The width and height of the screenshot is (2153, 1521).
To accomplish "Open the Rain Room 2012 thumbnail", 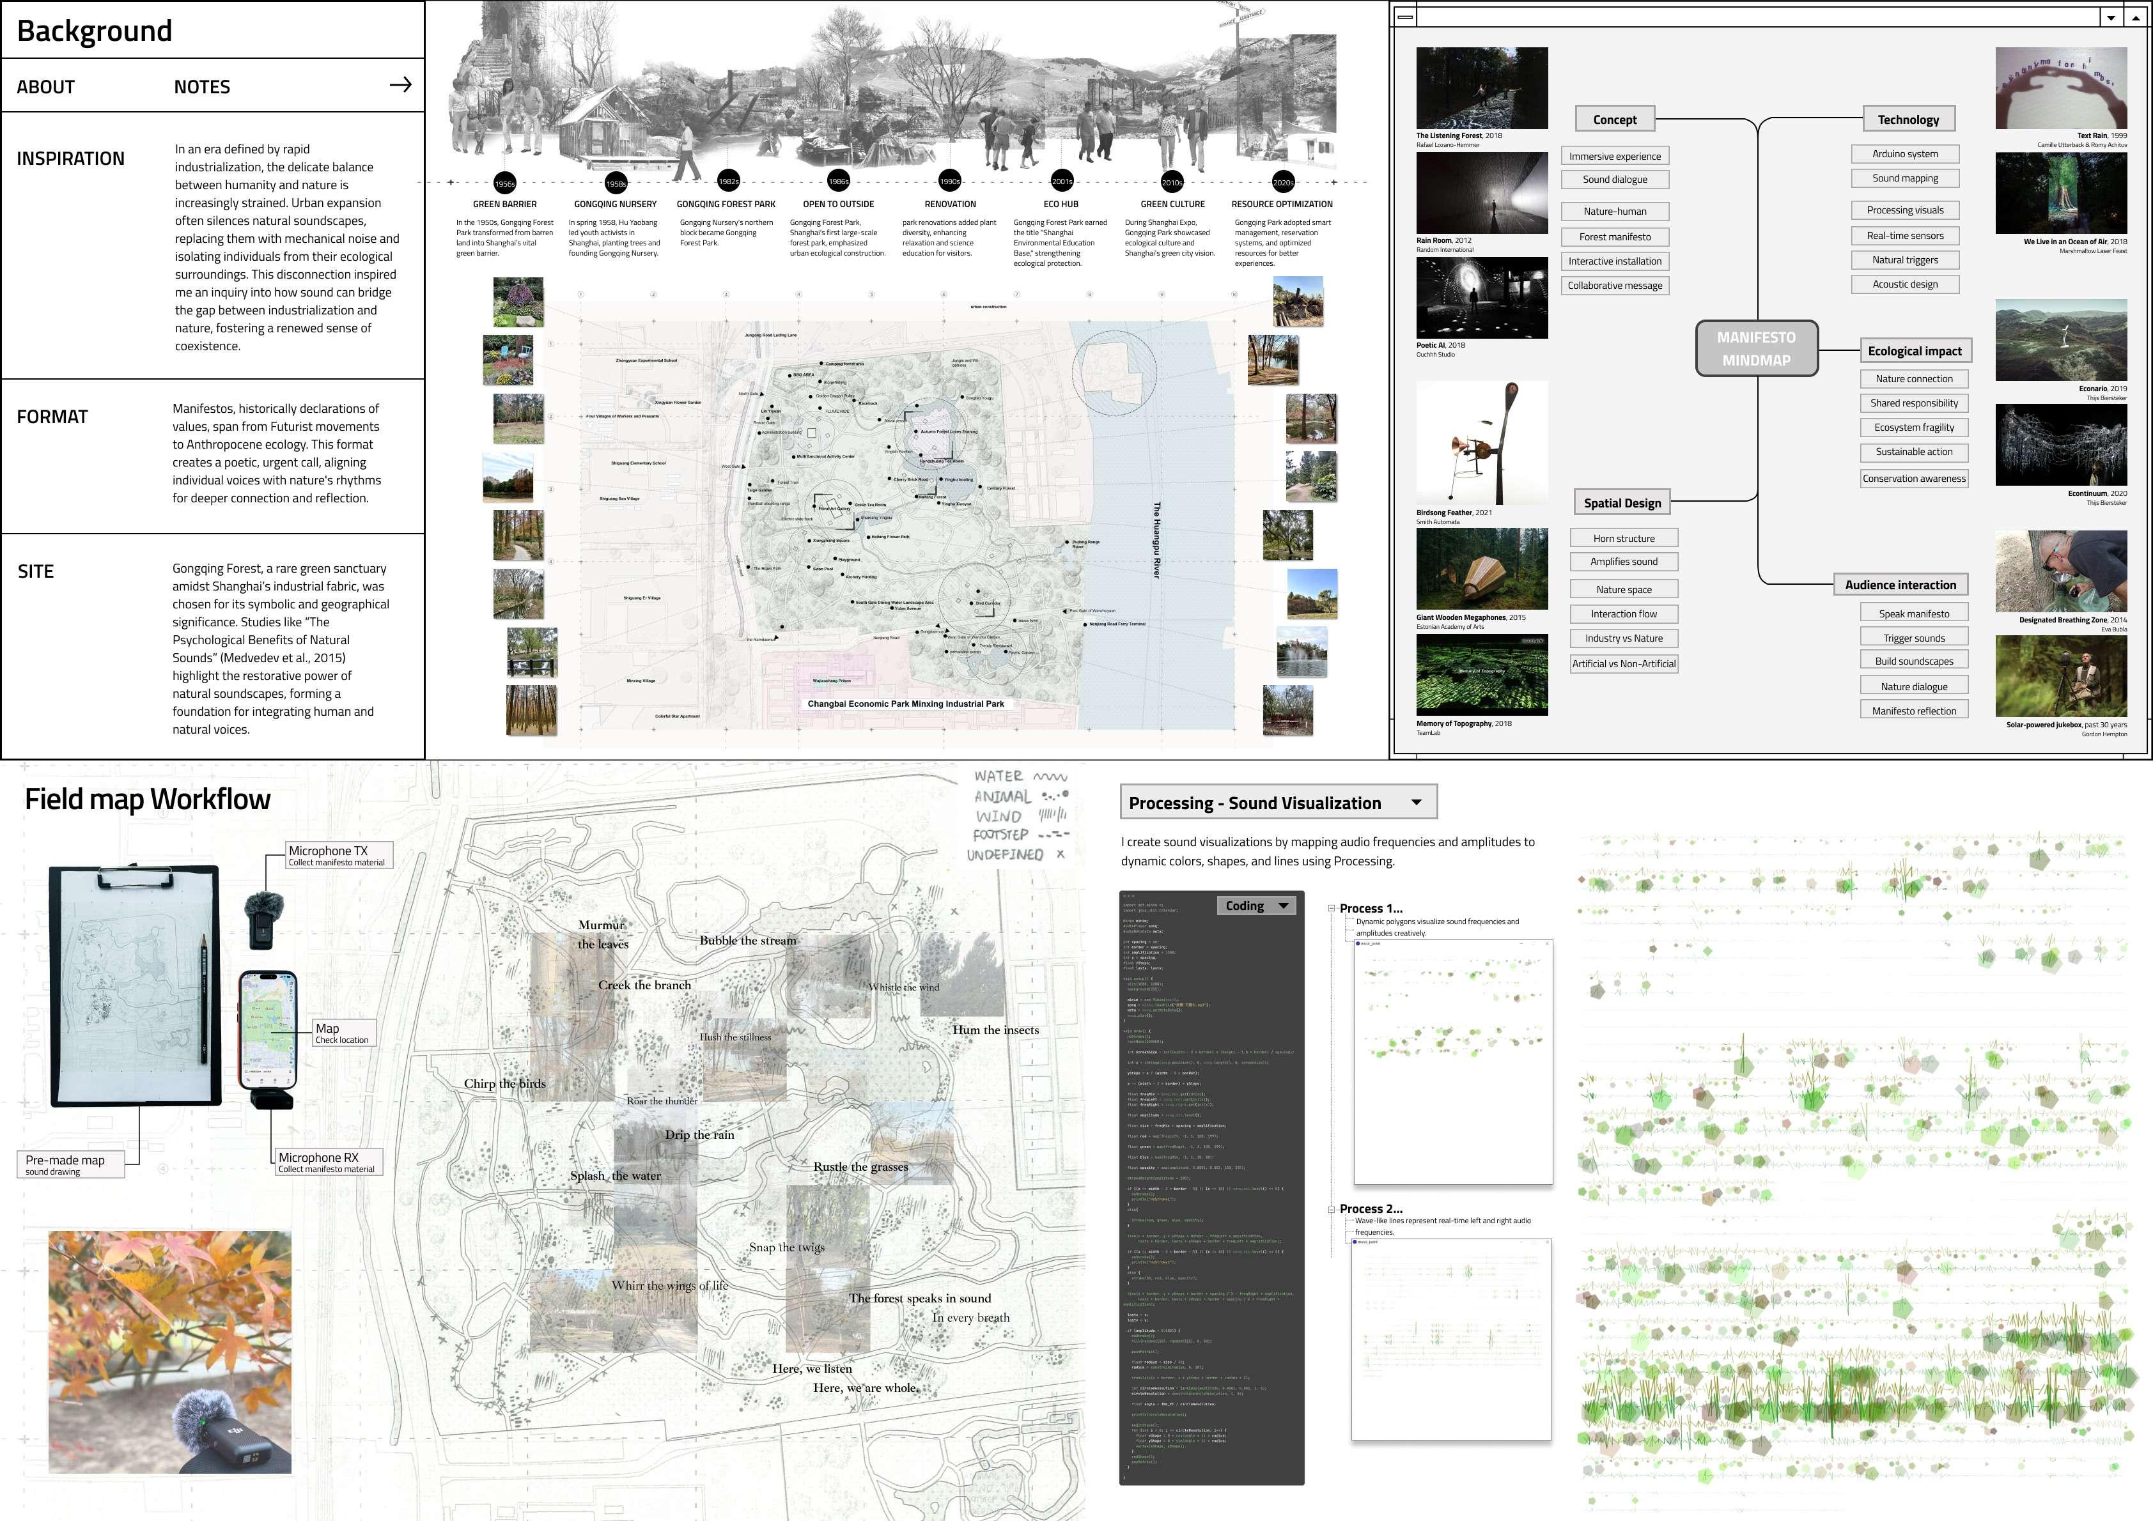I will pos(1482,193).
